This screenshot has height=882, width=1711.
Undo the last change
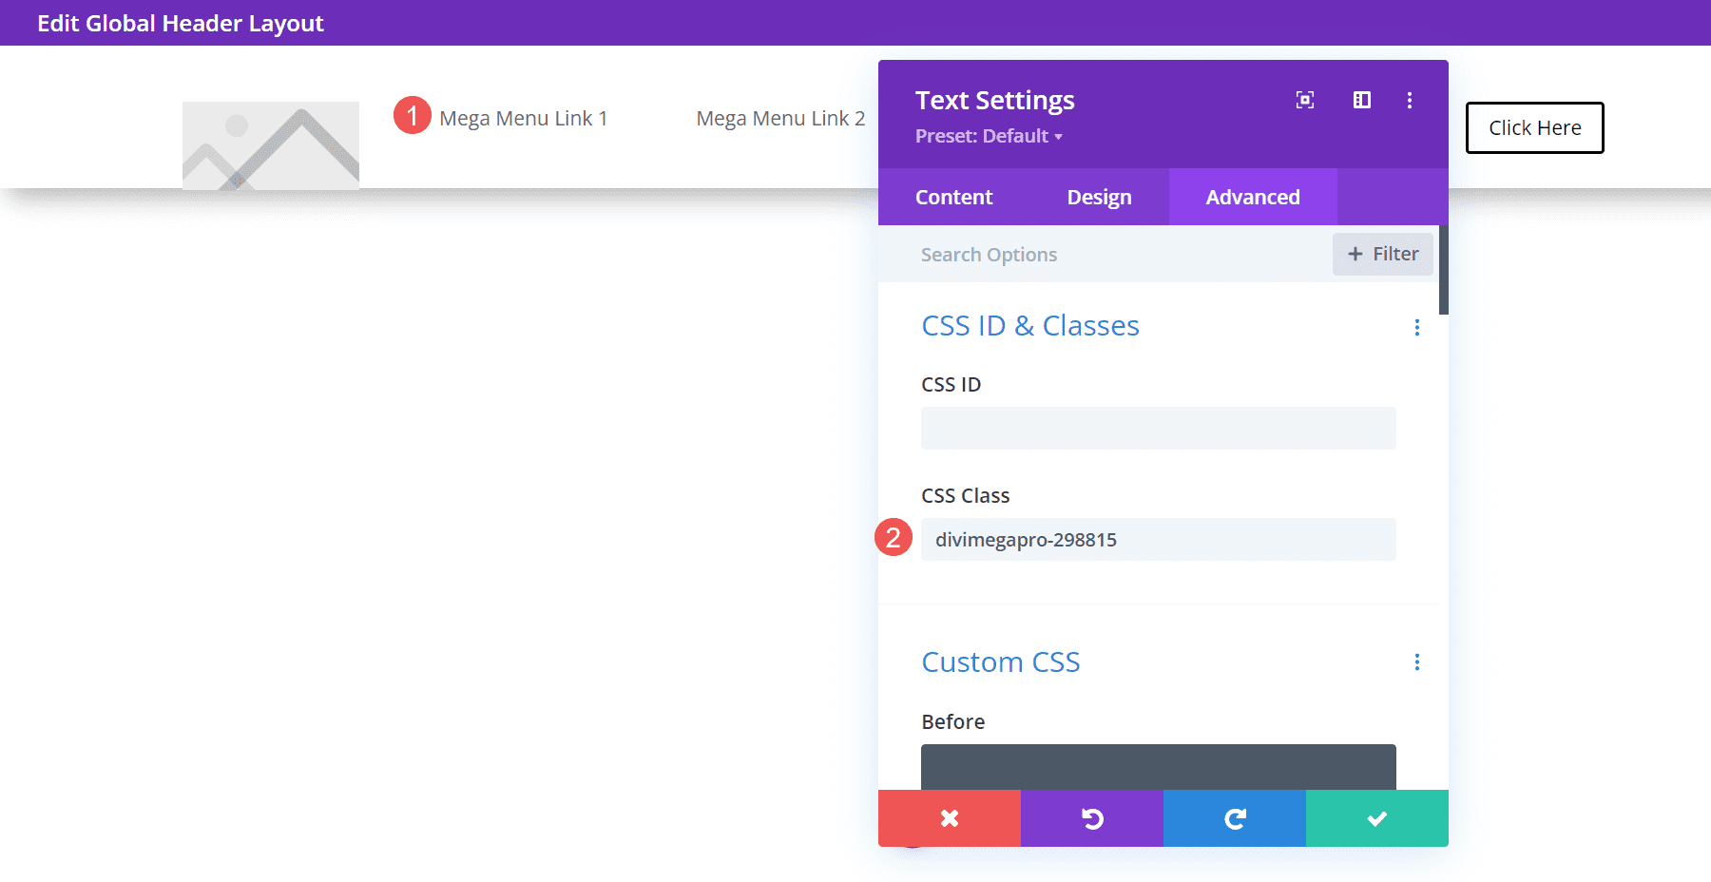[1091, 818]
